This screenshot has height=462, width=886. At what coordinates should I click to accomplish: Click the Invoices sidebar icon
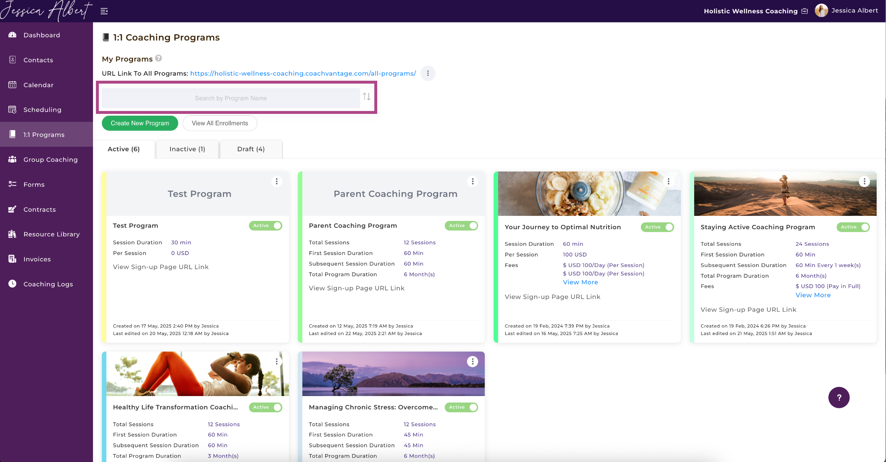12,259
